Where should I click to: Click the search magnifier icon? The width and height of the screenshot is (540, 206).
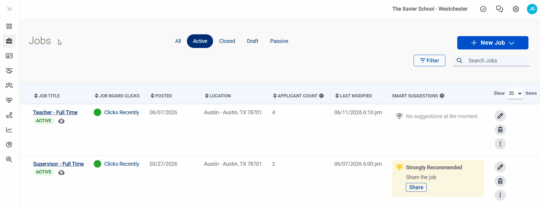[x=459, y=61]
